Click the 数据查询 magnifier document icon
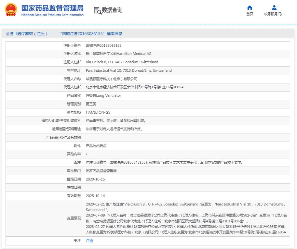 click(x=98, y=10)
